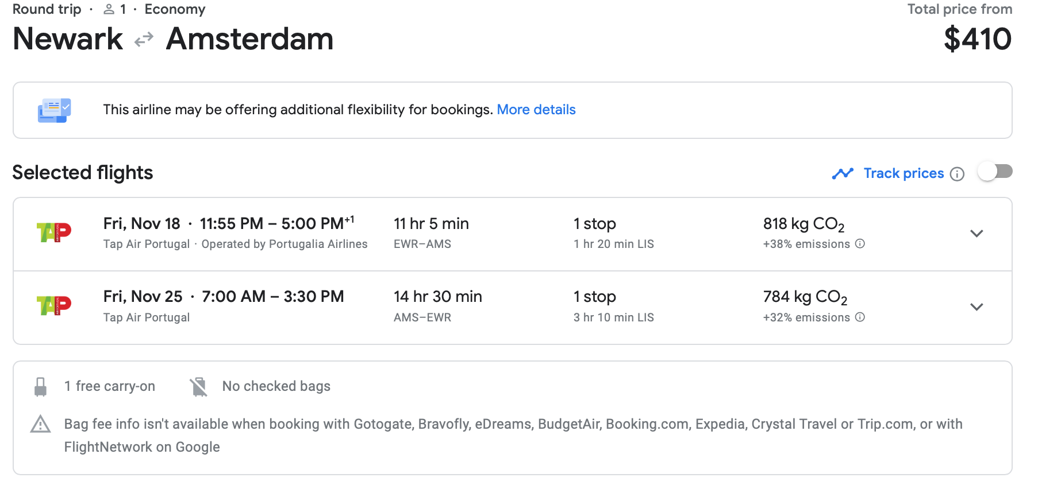Click the Track prices label

(x=904, y=173)
